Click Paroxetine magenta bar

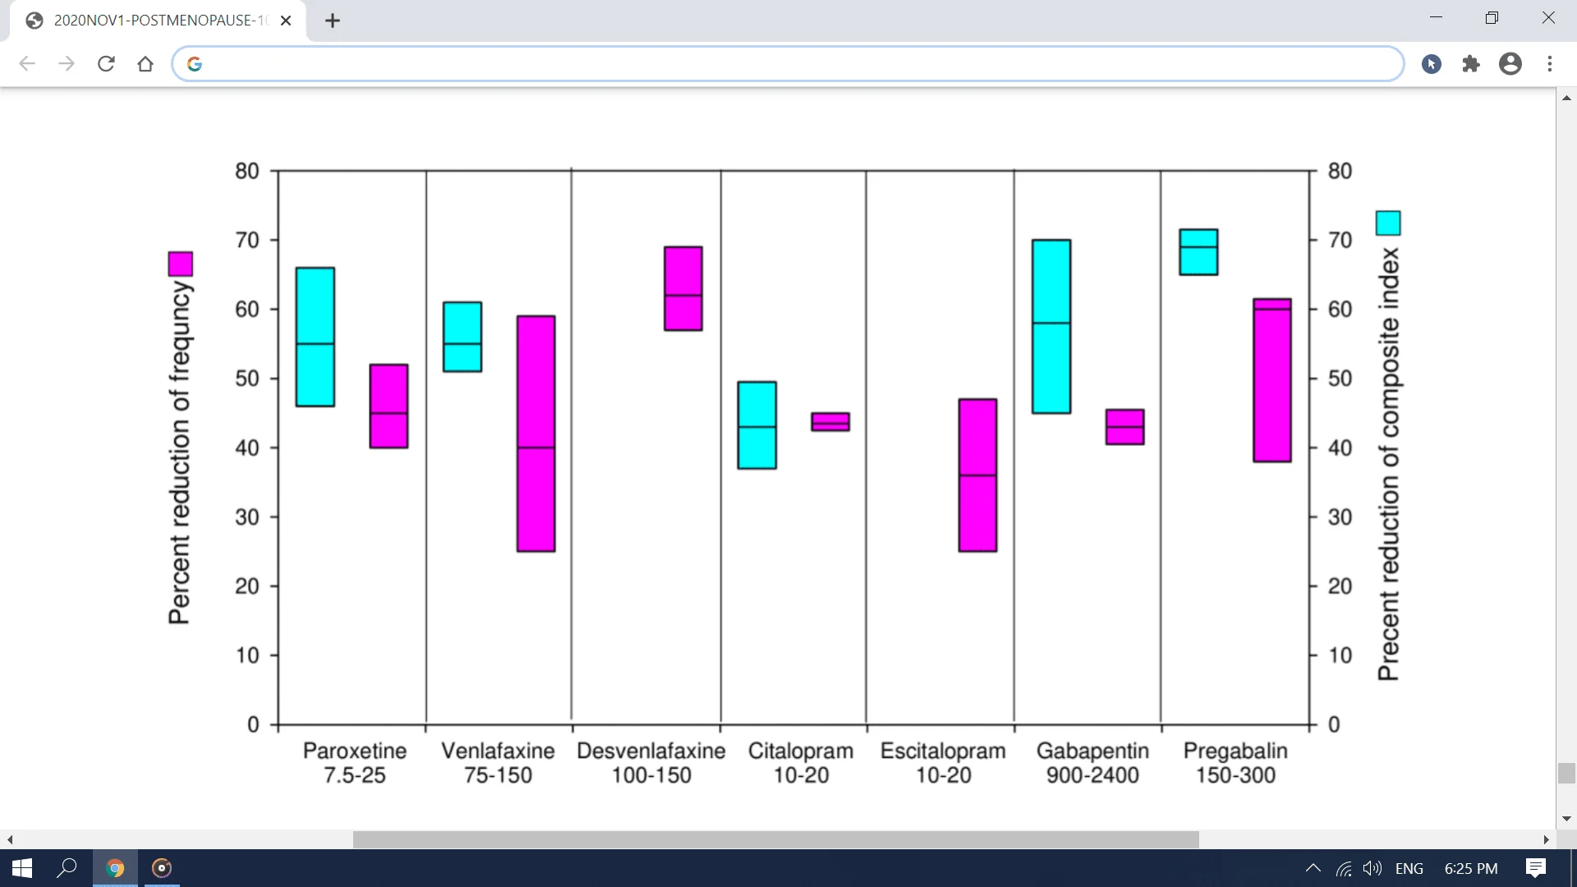click(x=389, y=406)
